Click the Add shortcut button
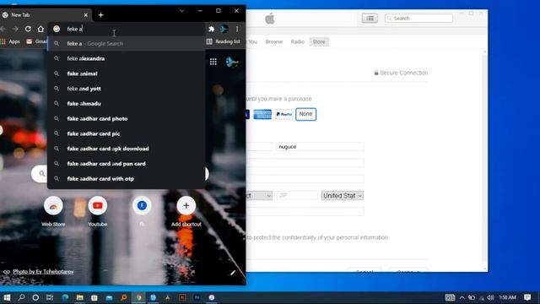 pyautogui.click(x=186, y=211)
